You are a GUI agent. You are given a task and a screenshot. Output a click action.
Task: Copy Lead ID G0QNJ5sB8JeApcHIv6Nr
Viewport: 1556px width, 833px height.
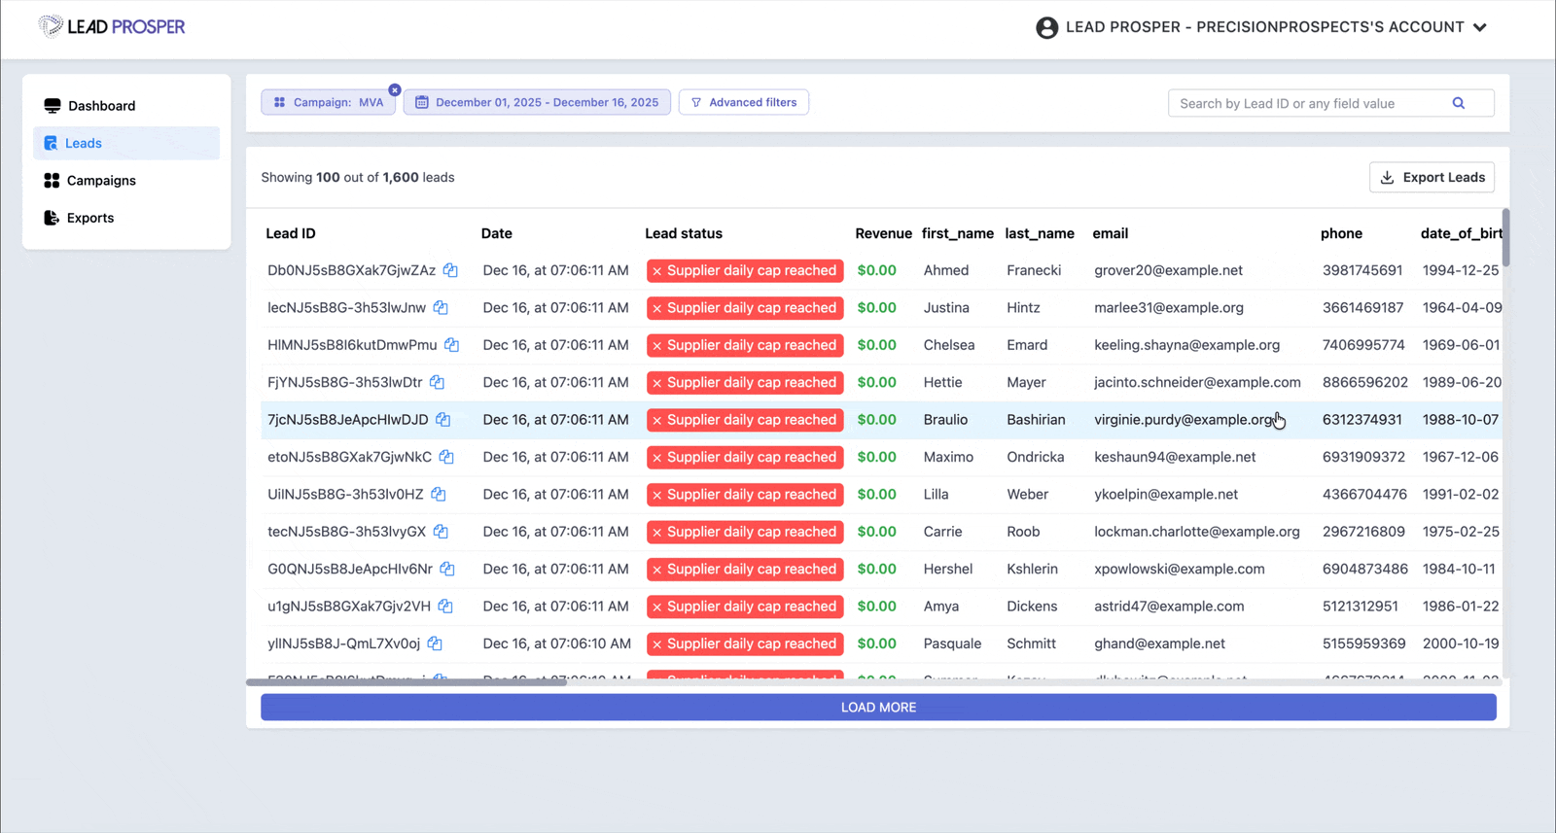(447, 569)
